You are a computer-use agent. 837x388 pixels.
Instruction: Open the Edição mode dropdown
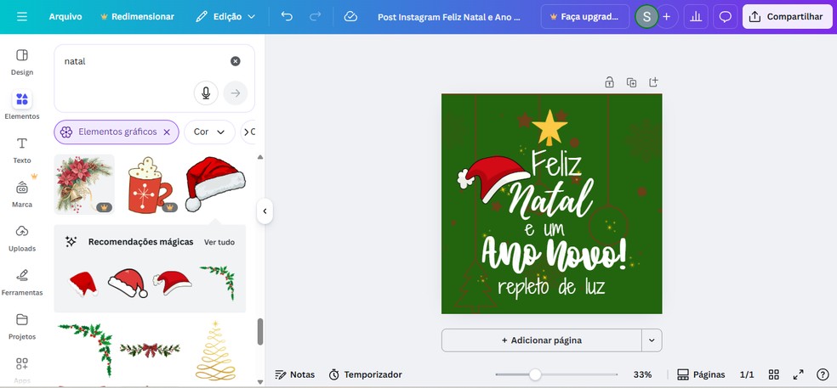(x=225, y=16)
